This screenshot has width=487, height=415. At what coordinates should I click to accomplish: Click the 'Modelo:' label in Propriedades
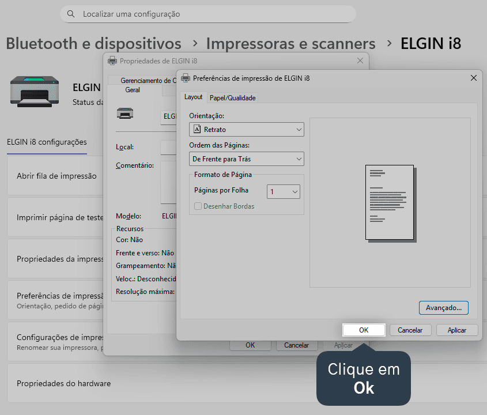click(129, 216)
